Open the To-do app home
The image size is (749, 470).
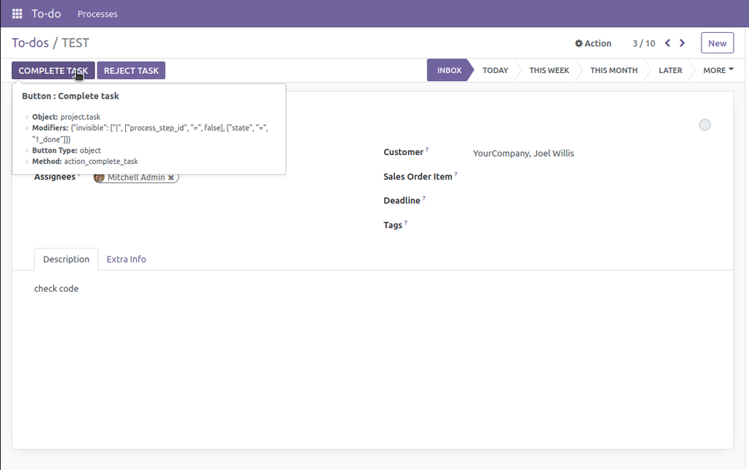46,14
